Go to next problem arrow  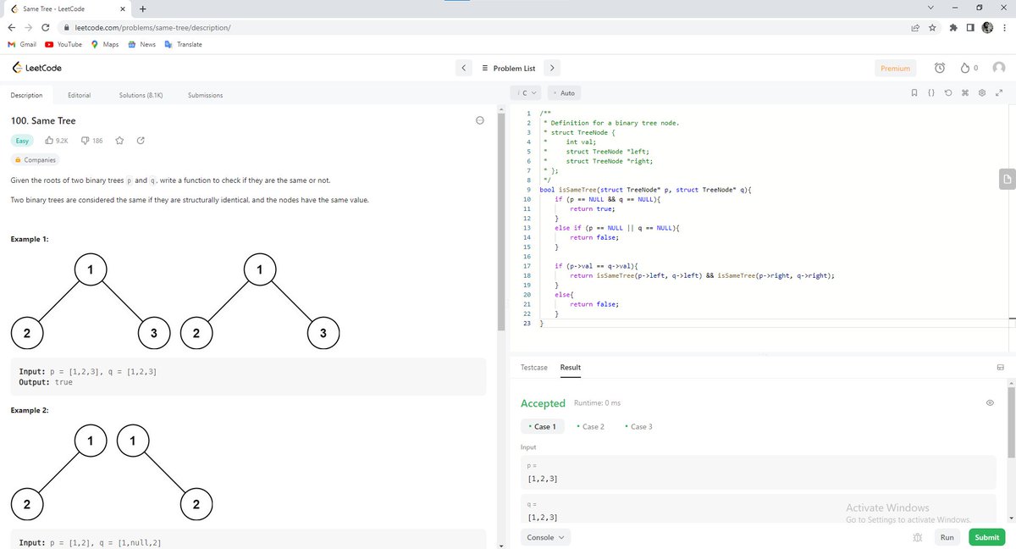pyautogui.click(x=551, y=68)
